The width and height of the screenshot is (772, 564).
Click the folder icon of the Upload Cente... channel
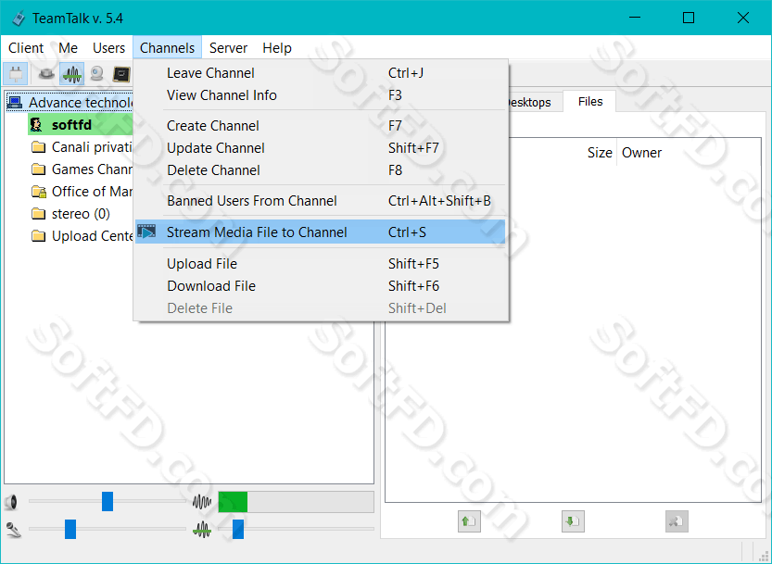pos(38,236)
